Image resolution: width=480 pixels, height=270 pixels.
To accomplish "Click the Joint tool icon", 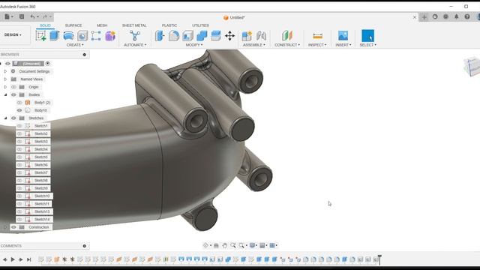I will point(261,36).
